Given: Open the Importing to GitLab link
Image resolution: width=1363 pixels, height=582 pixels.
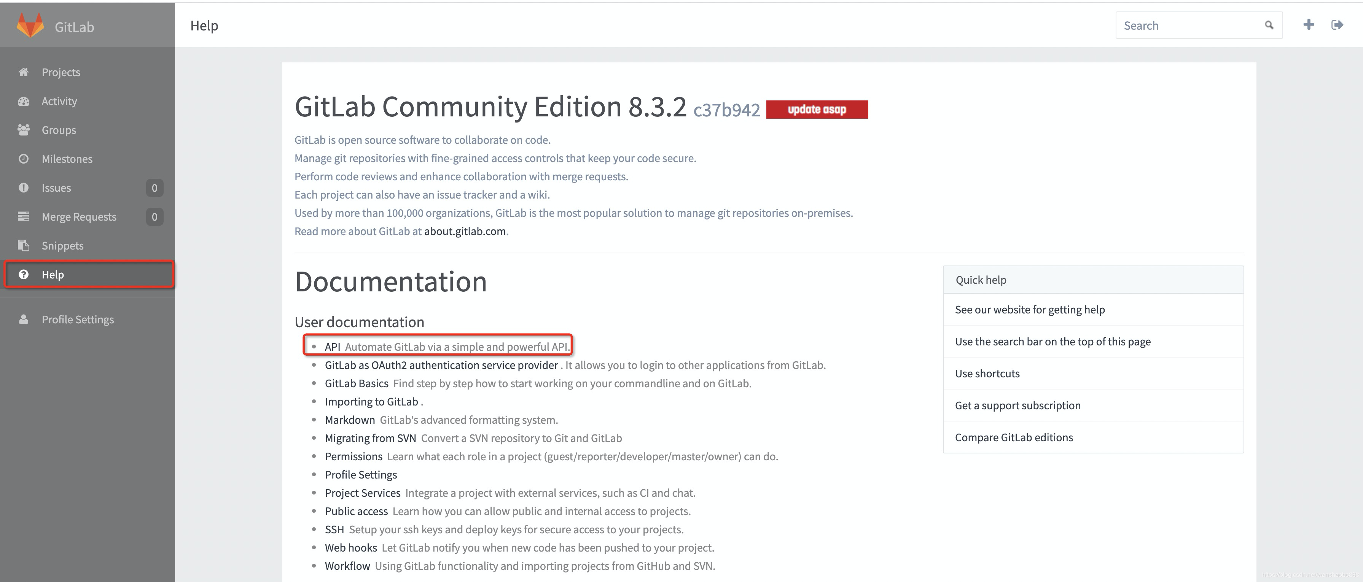Looking at the screenshot, I should pos(371,402).
